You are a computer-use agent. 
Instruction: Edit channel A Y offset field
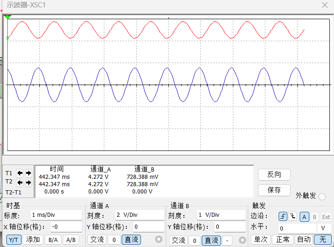148,227
